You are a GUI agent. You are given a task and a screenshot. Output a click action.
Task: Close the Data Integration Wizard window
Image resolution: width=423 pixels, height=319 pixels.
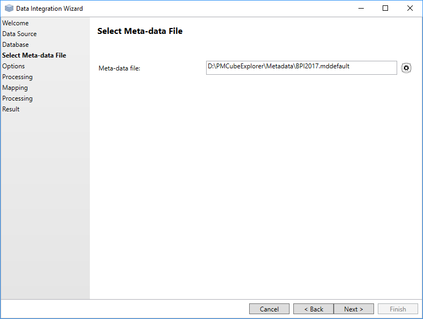pyautogui.click(x=410, y=9)
